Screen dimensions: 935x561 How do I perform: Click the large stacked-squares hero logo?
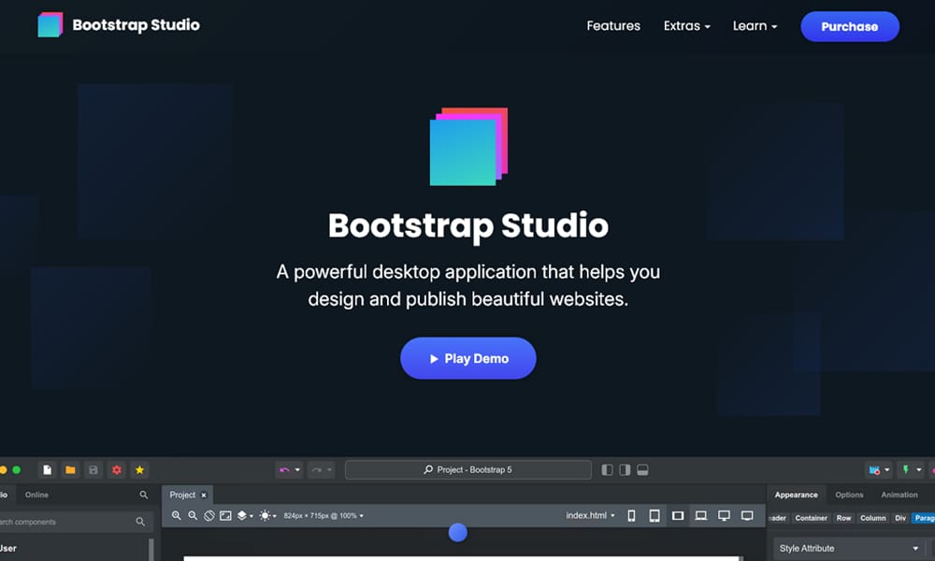click(468, 147)
